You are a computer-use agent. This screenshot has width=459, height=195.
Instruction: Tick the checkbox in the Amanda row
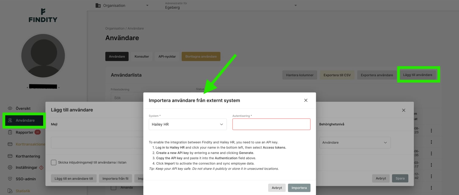pos(113,188)
